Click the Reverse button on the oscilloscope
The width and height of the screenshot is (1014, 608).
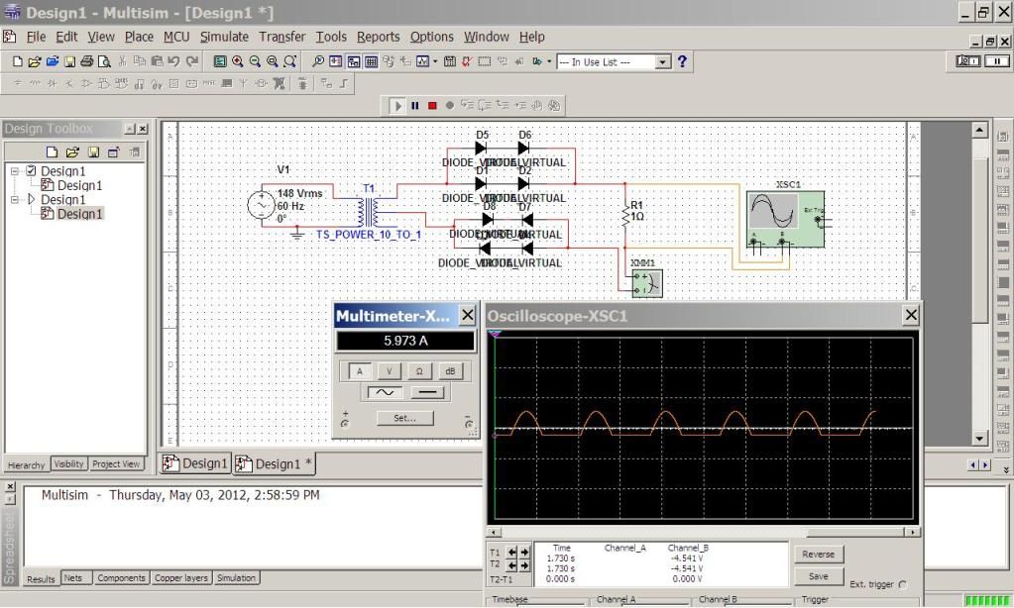coord(818,555)
